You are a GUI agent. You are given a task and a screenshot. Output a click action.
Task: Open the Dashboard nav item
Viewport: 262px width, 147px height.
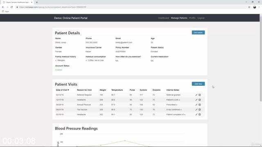click(164, 18)
